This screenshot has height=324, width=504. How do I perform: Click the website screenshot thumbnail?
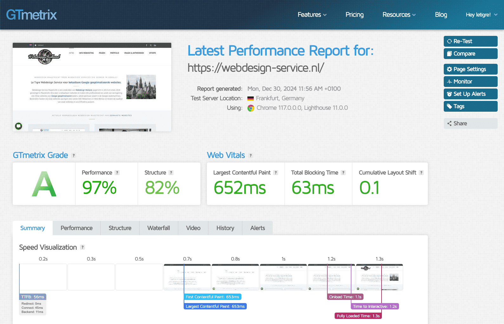(x=92, y=87)
